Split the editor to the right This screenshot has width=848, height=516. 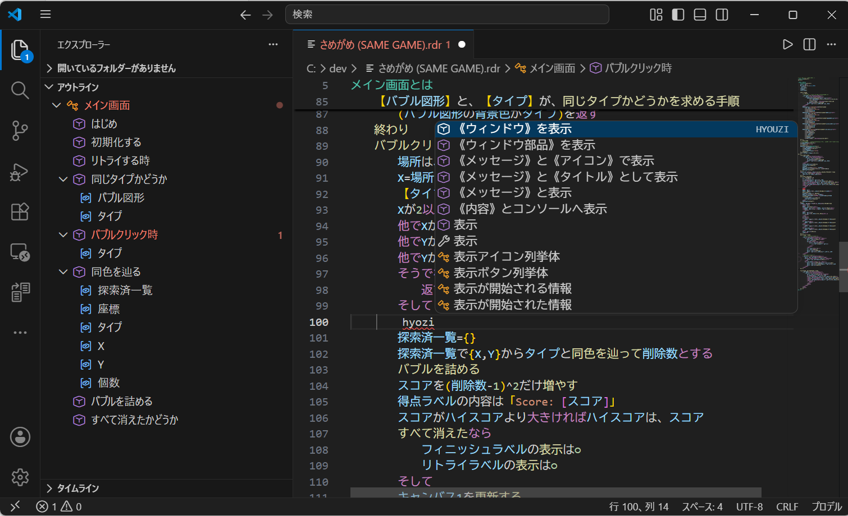click(809, 44)
